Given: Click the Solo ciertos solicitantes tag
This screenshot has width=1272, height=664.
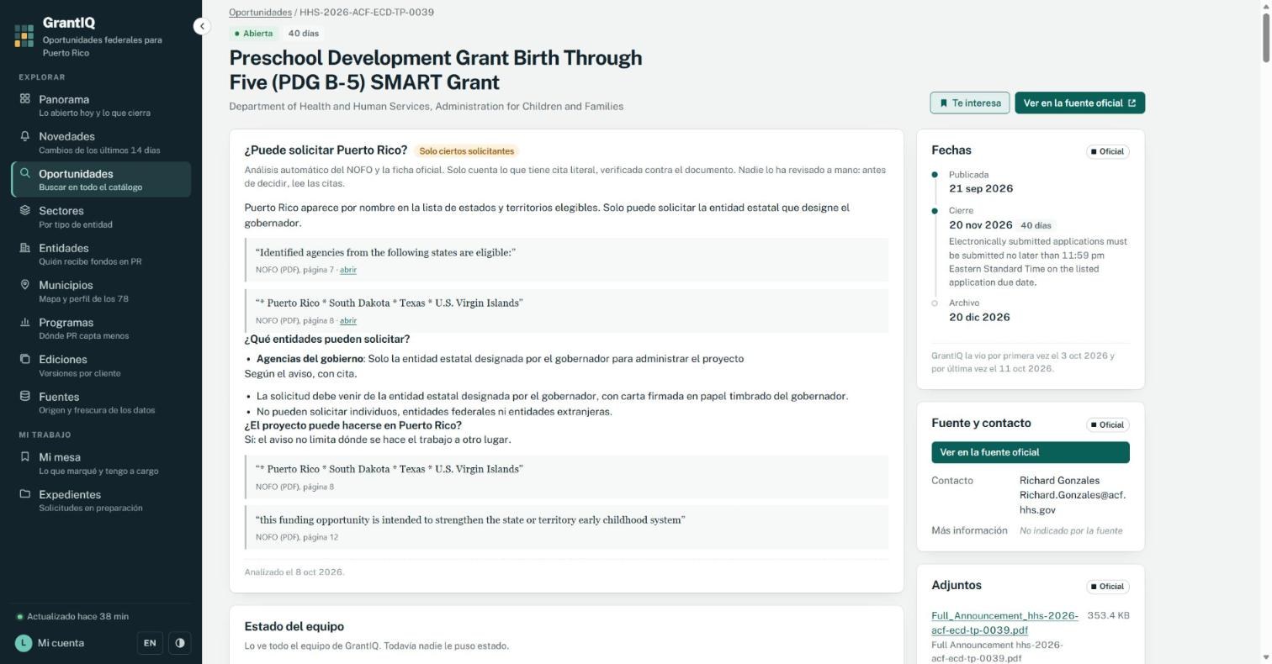Looking at the screenshot, I should click(467, 151).
